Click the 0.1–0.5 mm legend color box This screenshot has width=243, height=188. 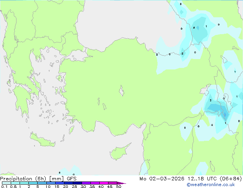point(7,183)
